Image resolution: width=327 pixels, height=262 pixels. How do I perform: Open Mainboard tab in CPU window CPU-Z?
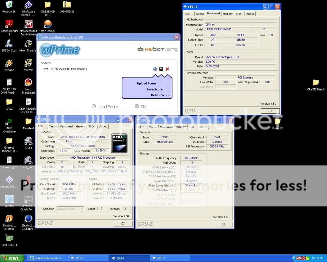pos(66,126)
